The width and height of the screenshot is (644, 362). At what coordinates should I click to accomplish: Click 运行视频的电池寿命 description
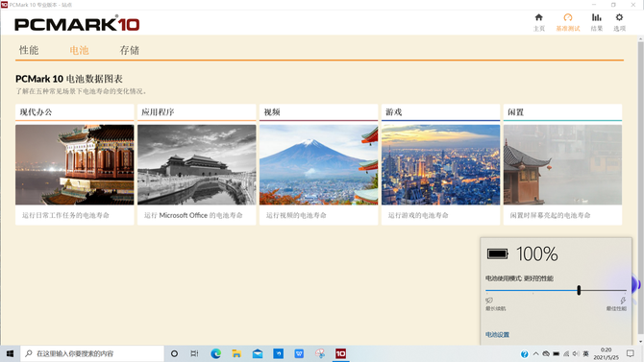tap(296, 215)
